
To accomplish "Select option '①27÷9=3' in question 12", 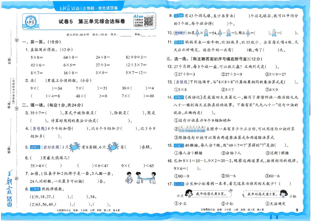I will pos(184,74).
